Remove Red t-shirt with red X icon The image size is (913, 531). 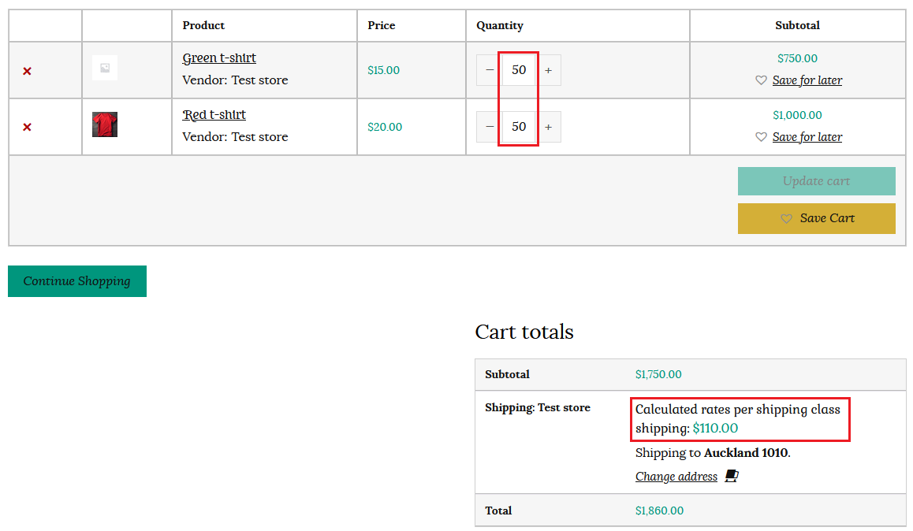coord(27,127)
